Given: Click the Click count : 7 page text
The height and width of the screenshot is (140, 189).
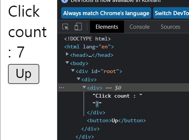Looking at the screenshot, I should [x=27, y=31].
